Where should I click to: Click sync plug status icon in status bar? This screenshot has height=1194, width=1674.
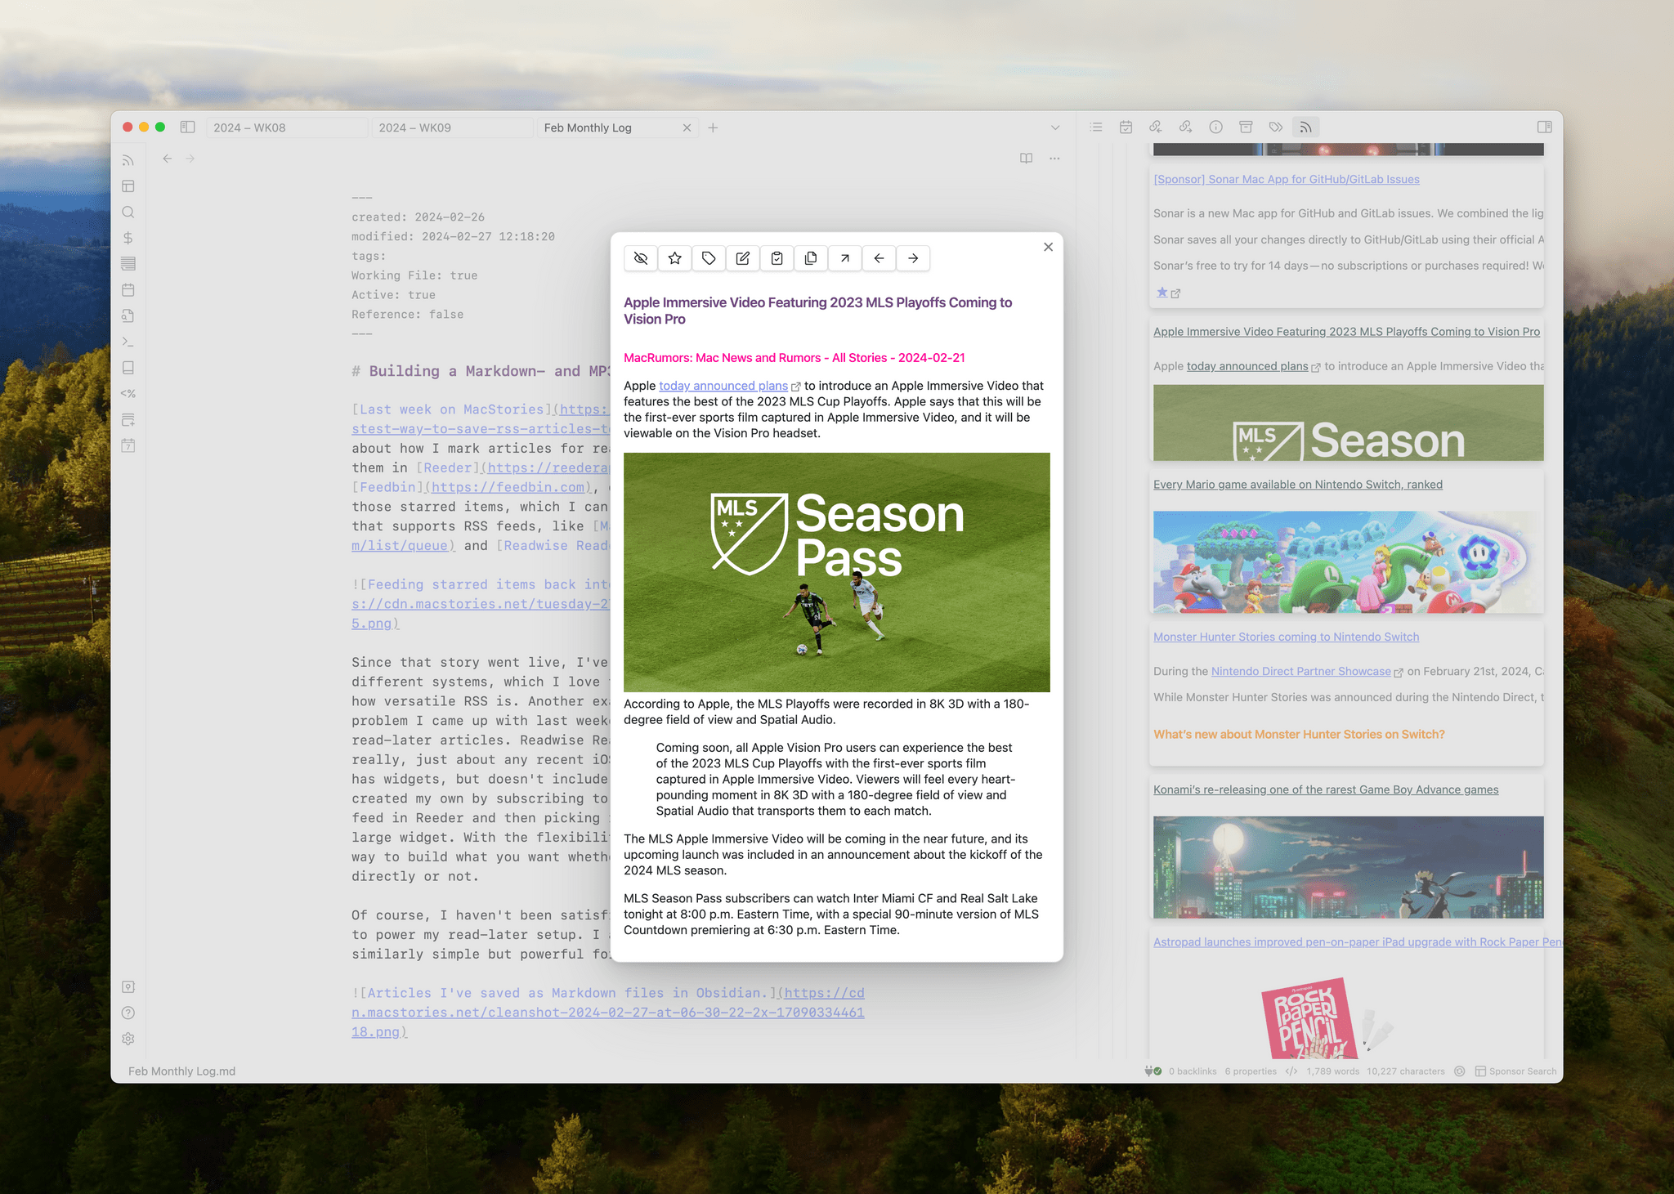pos(1153,1071)
